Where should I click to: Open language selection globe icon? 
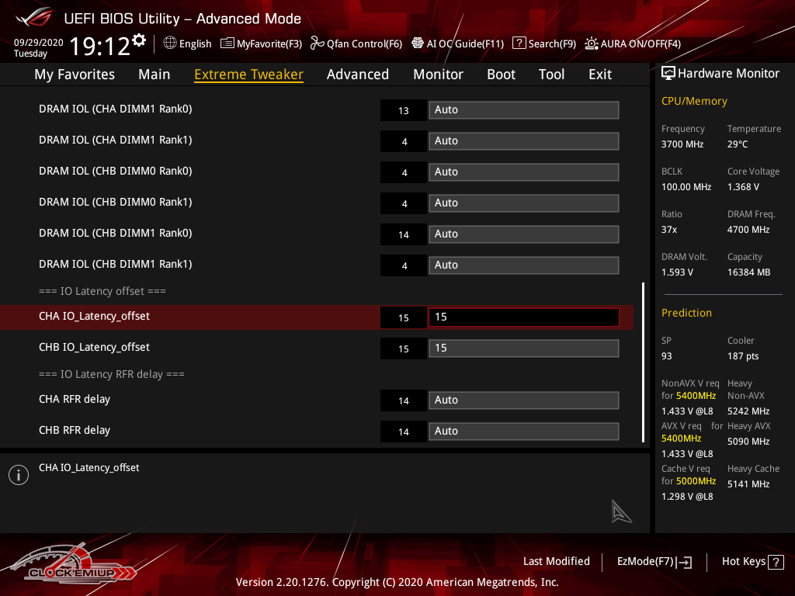(170, 43)
